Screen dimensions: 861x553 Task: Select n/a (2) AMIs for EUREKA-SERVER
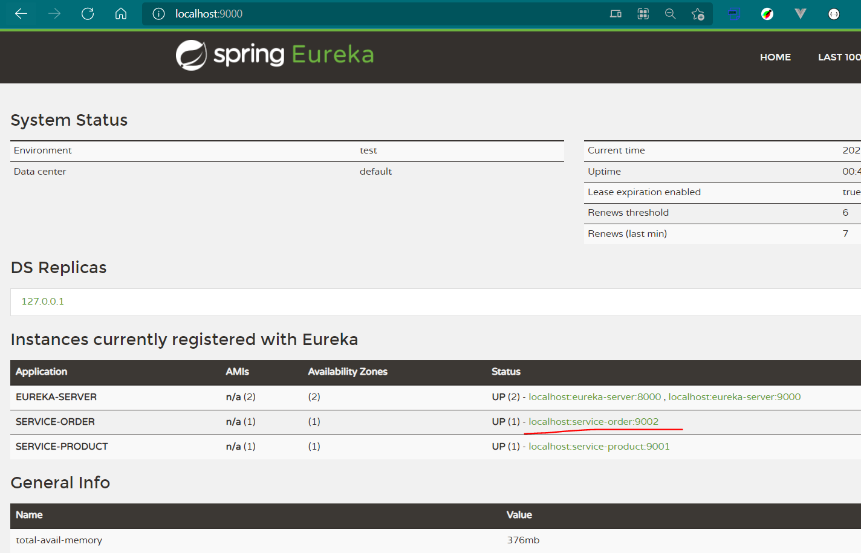241,396
